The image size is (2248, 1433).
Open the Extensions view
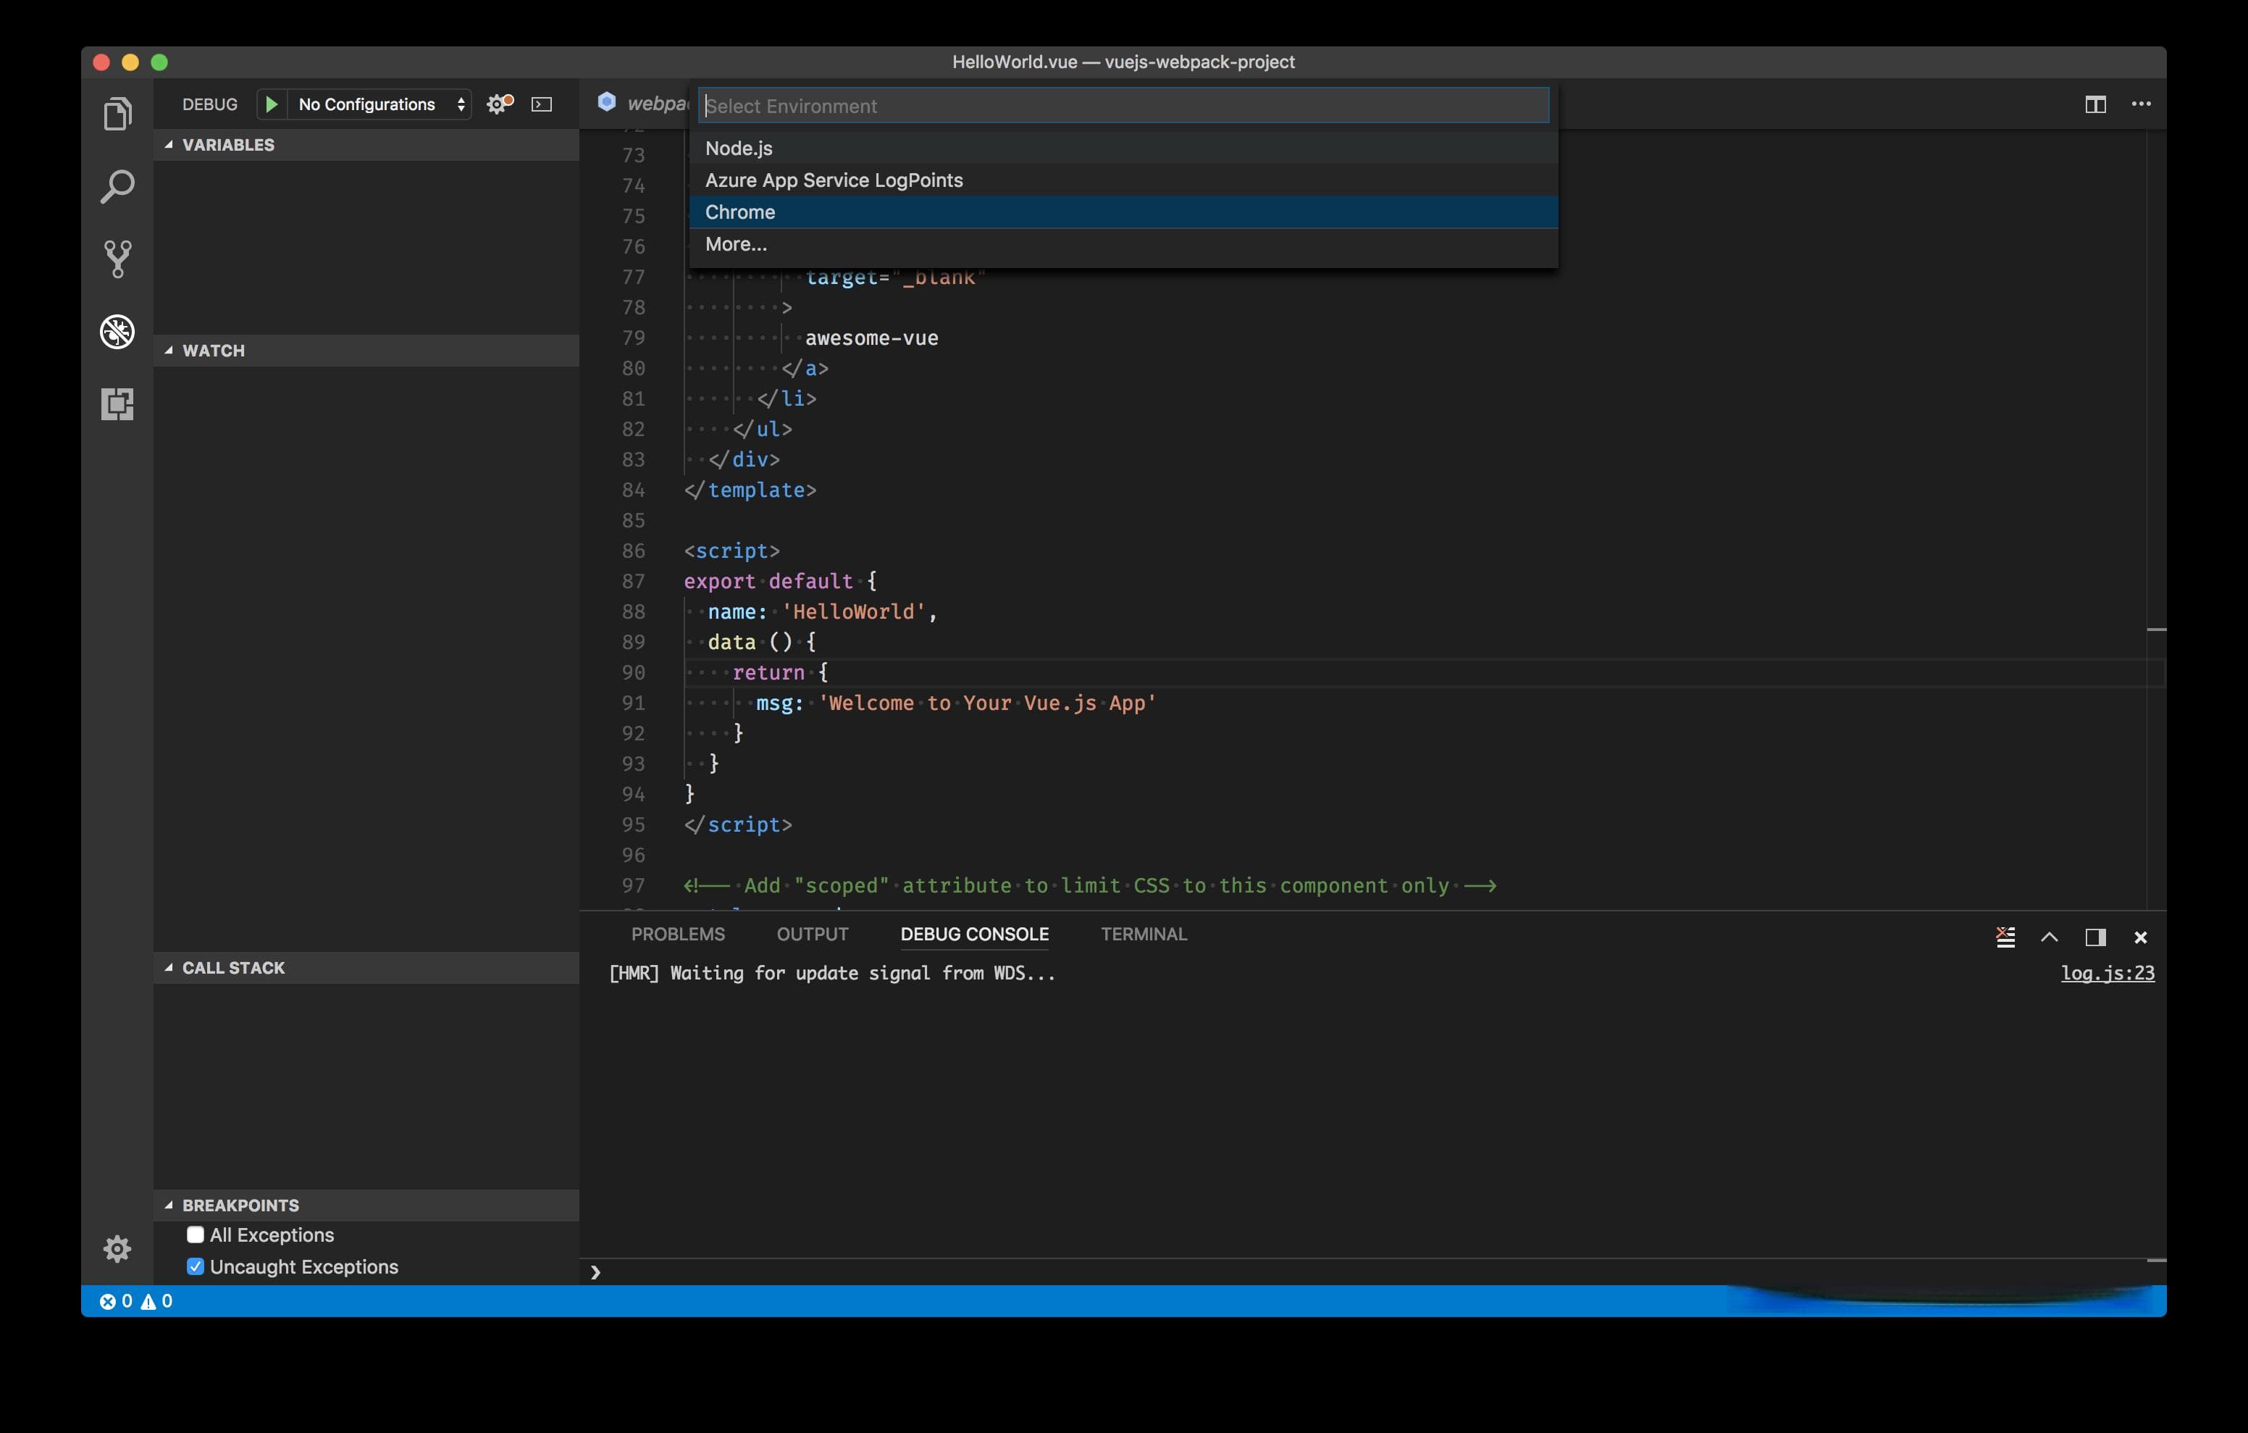tap(117, 404)
